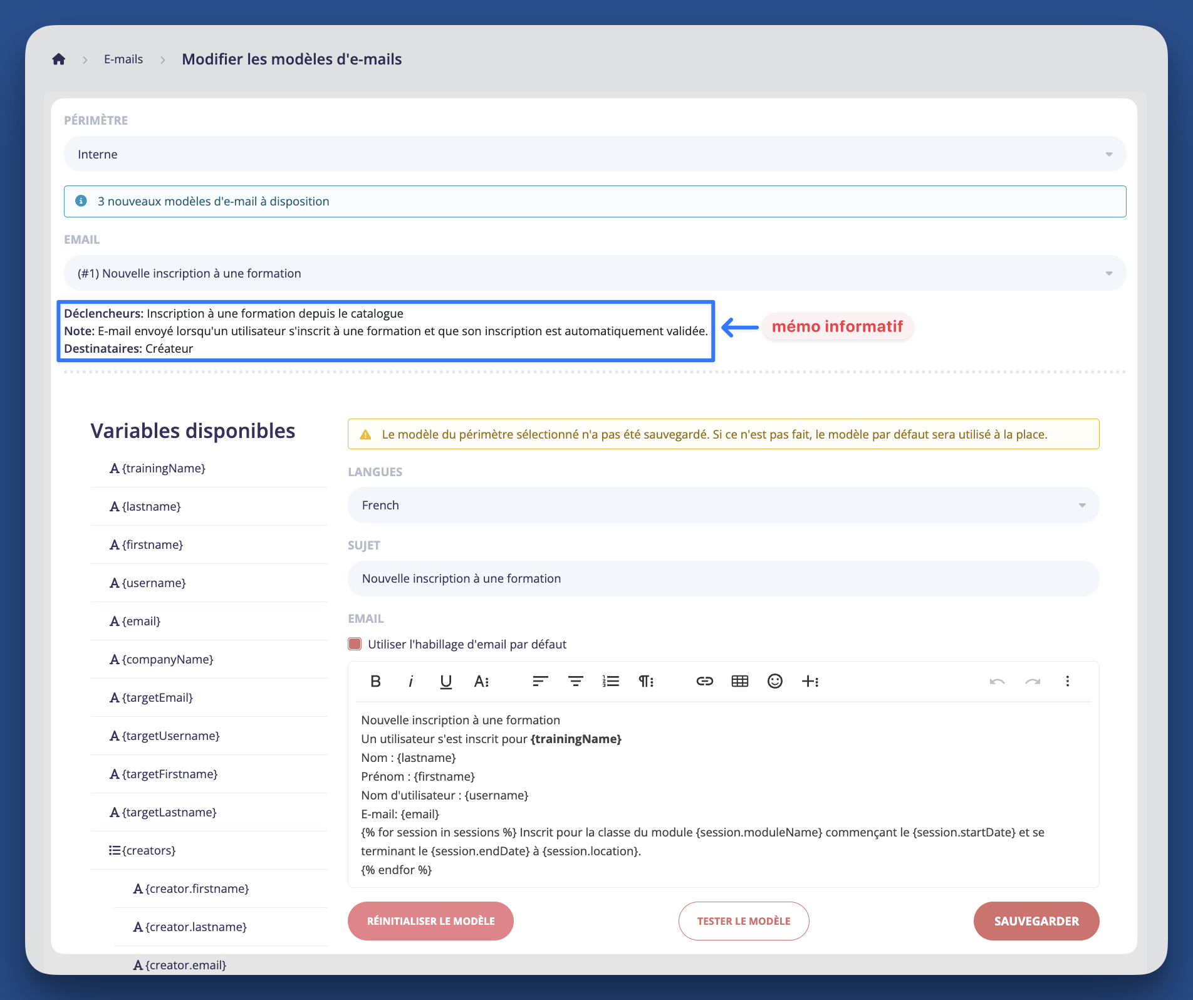Screen dimensions: 1193x1000
Task: Click the '3 nouveaux modèles d'e-mail' banner
Action: click(595, 201)
